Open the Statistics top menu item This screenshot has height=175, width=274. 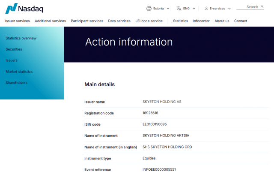click(x=180, y=21)
